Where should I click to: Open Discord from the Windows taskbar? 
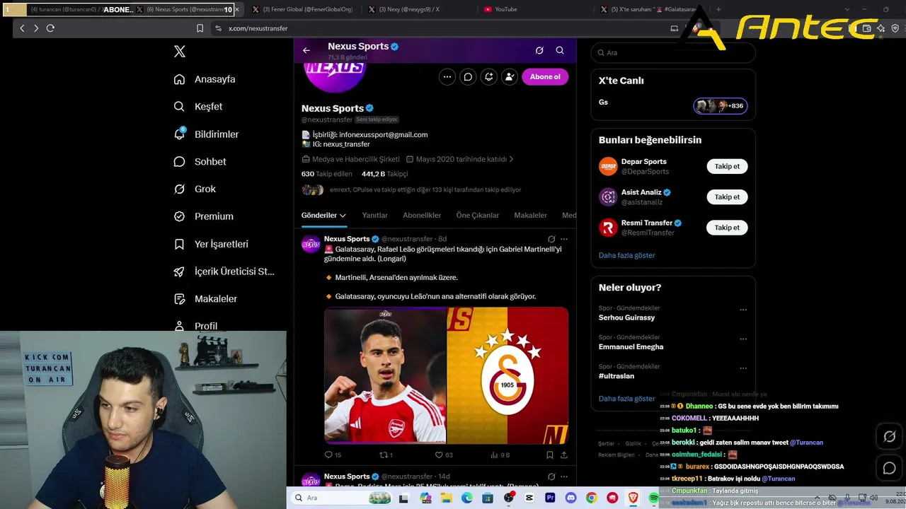pos(570,498)
